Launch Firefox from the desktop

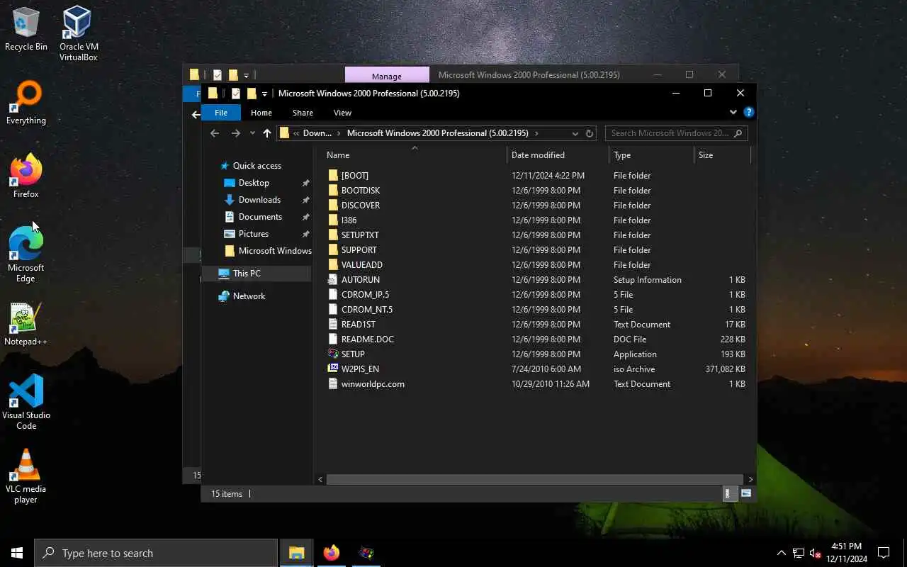26,176
